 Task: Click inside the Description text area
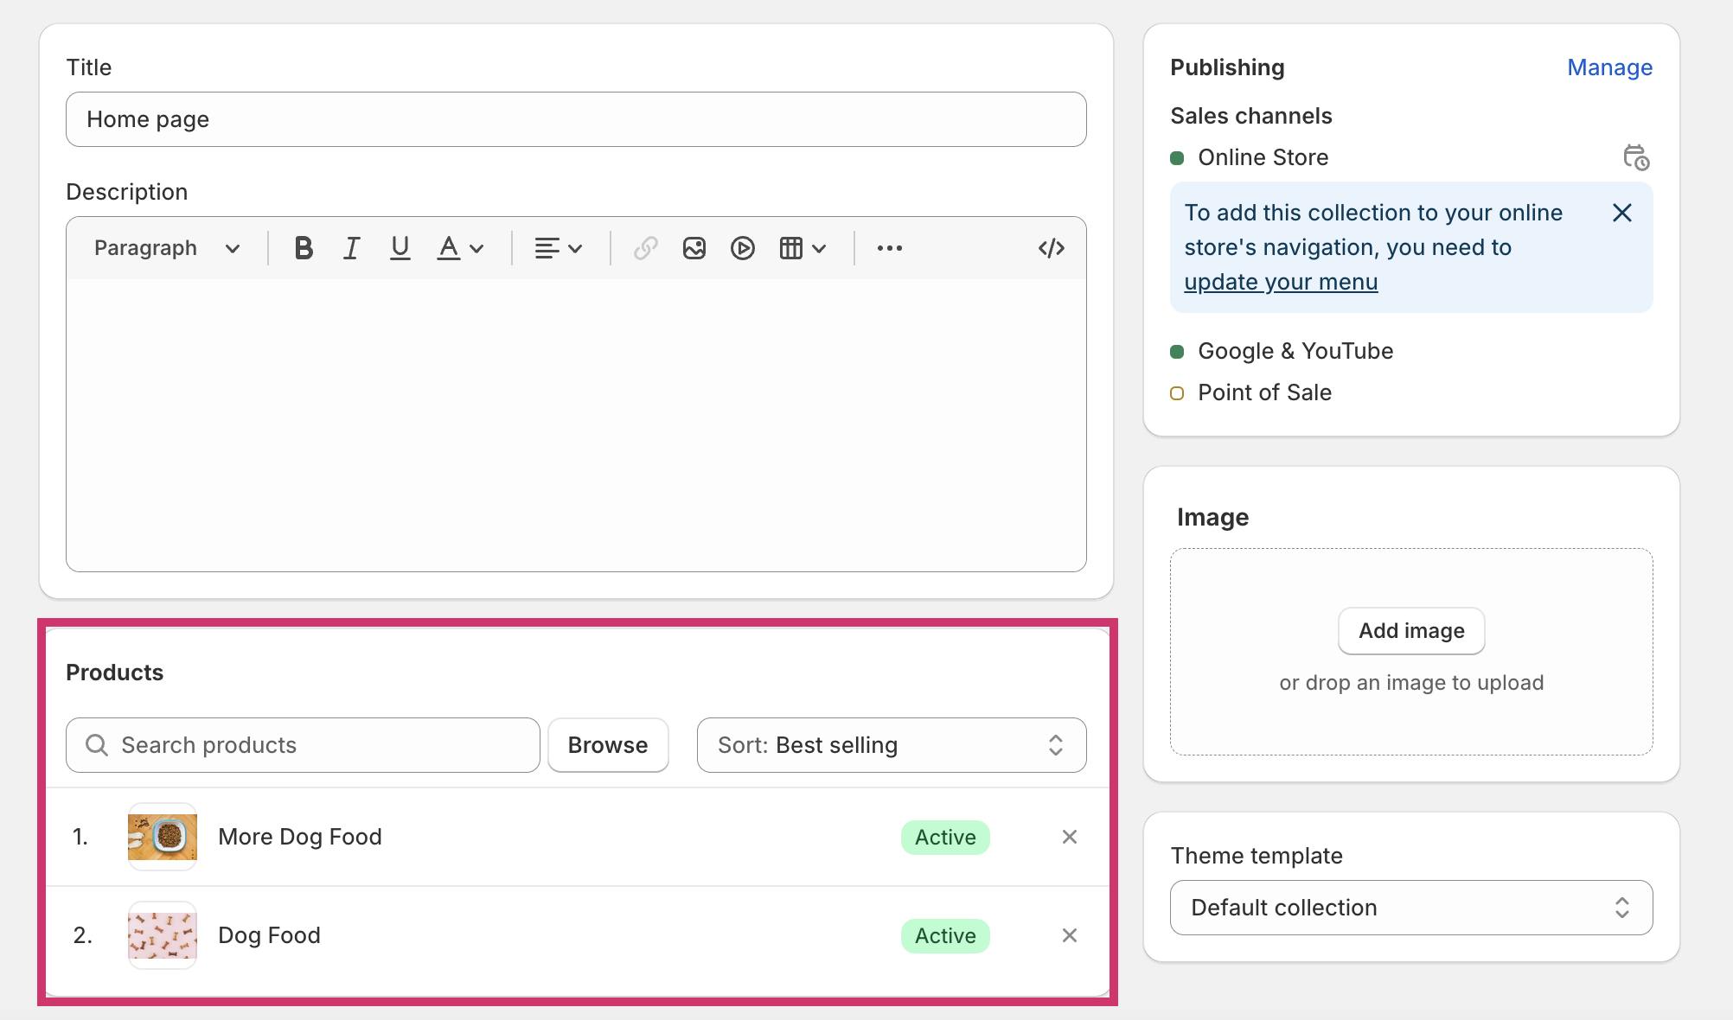[x=576, y=424]
